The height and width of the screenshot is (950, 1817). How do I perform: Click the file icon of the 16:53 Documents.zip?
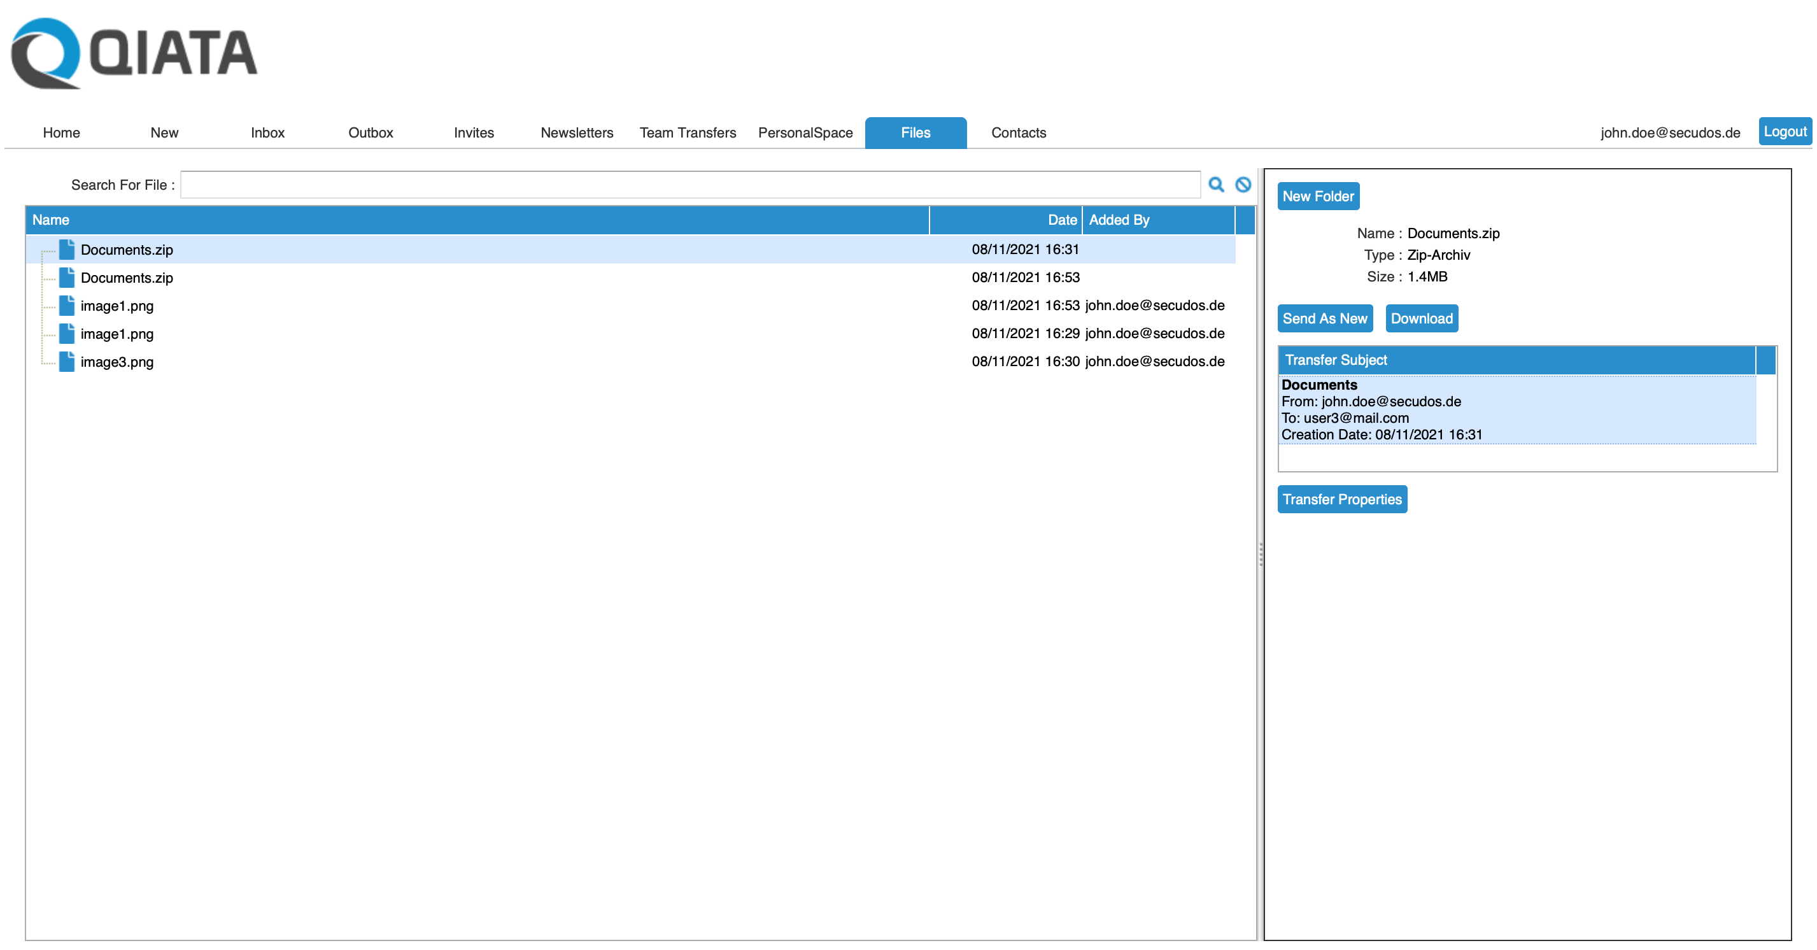(x=67, y=277)
